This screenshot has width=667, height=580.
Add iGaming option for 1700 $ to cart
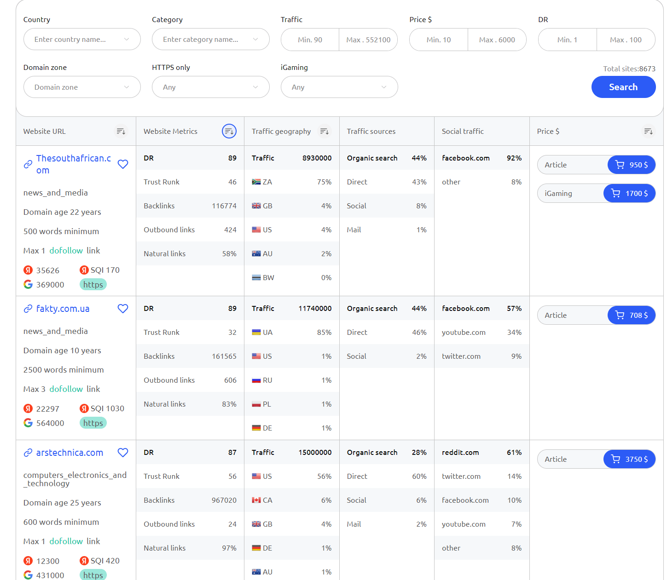pyautogui.click(x=629, y=193)
